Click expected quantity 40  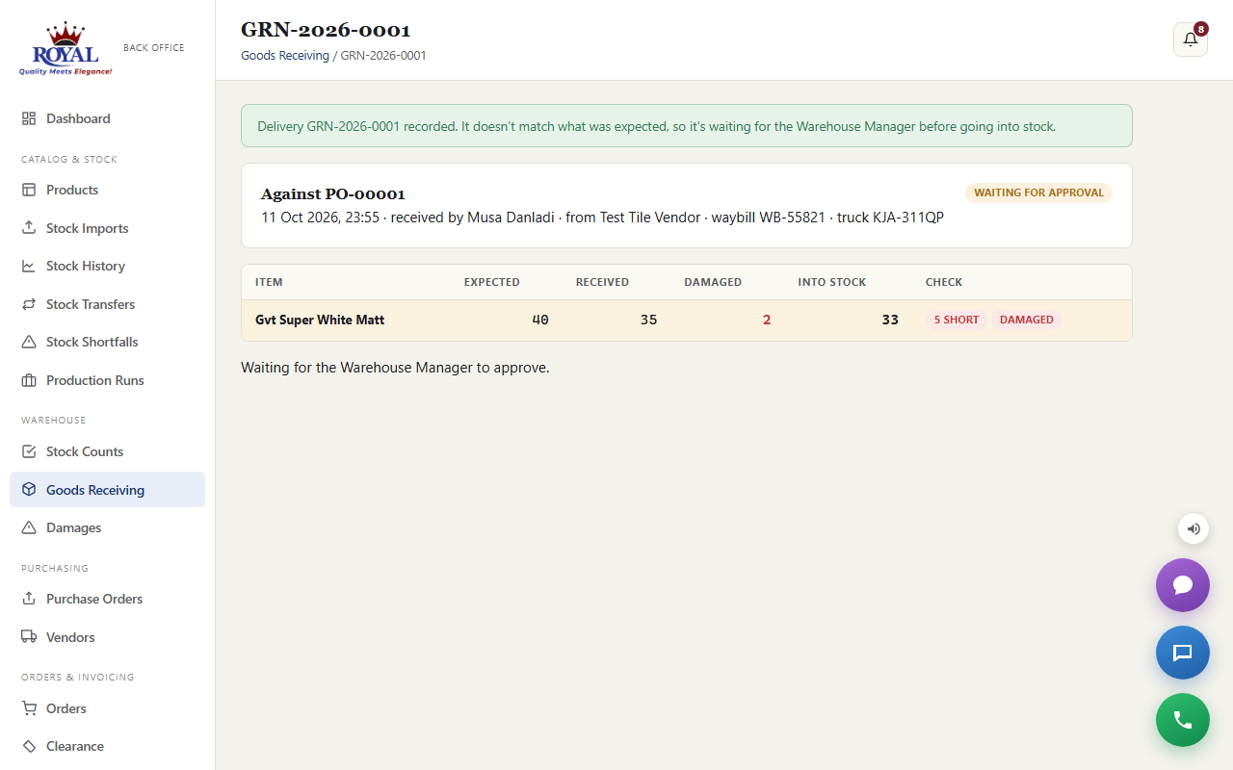tap(540, 320)
